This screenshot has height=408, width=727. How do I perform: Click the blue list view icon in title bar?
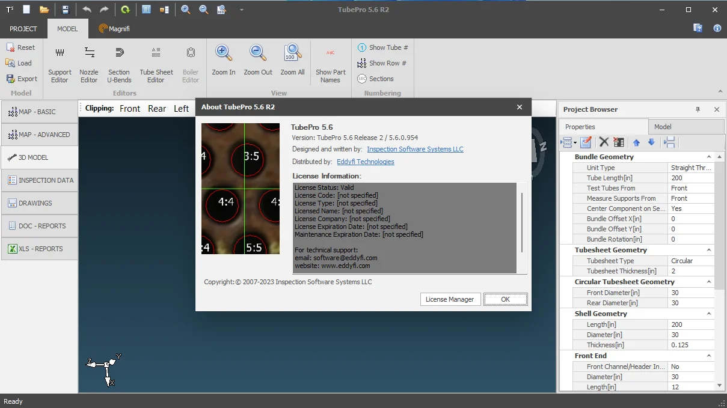point(147,10)
